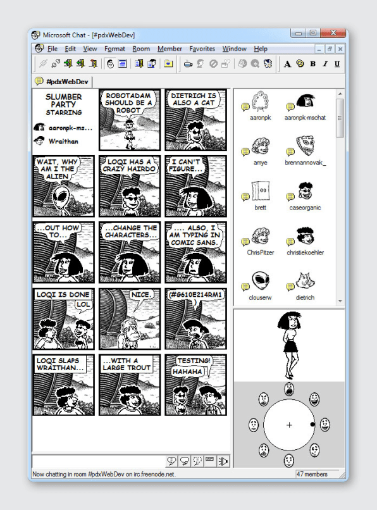Toggle underline text formatting
This screenshot has height=510, width=377.
pos(337,64)
